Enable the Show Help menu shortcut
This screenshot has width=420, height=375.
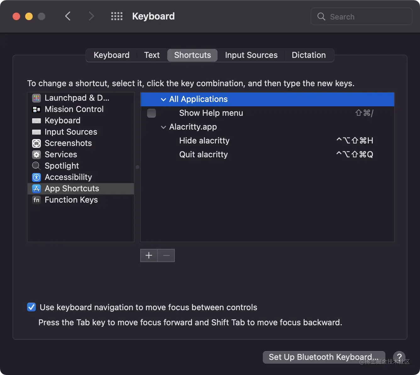click(151, 113)
